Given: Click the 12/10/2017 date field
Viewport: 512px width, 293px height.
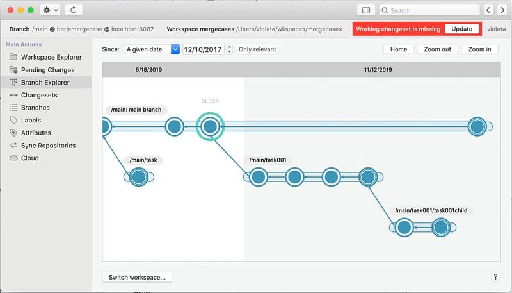Looking at the screenshot, I should [203, 49].
